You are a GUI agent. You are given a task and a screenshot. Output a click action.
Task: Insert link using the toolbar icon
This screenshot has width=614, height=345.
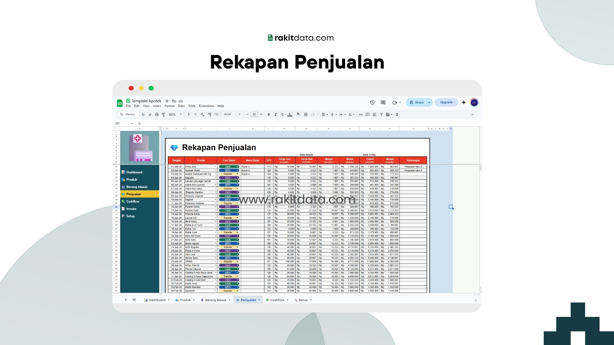click(361, 114)
